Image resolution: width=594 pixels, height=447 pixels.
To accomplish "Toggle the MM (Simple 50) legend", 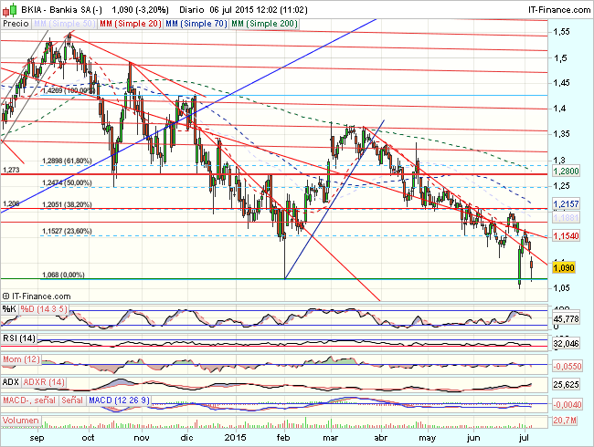I will pyautogui.click(x=64, y=24).
